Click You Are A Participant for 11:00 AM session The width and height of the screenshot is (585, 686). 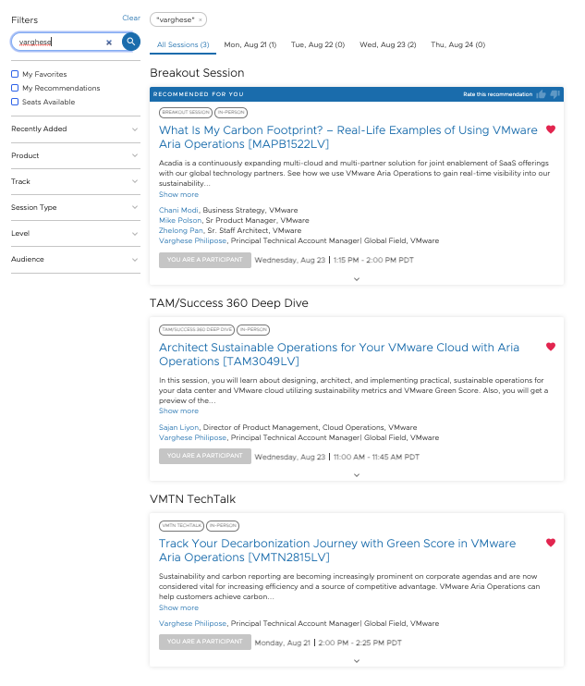204,456
